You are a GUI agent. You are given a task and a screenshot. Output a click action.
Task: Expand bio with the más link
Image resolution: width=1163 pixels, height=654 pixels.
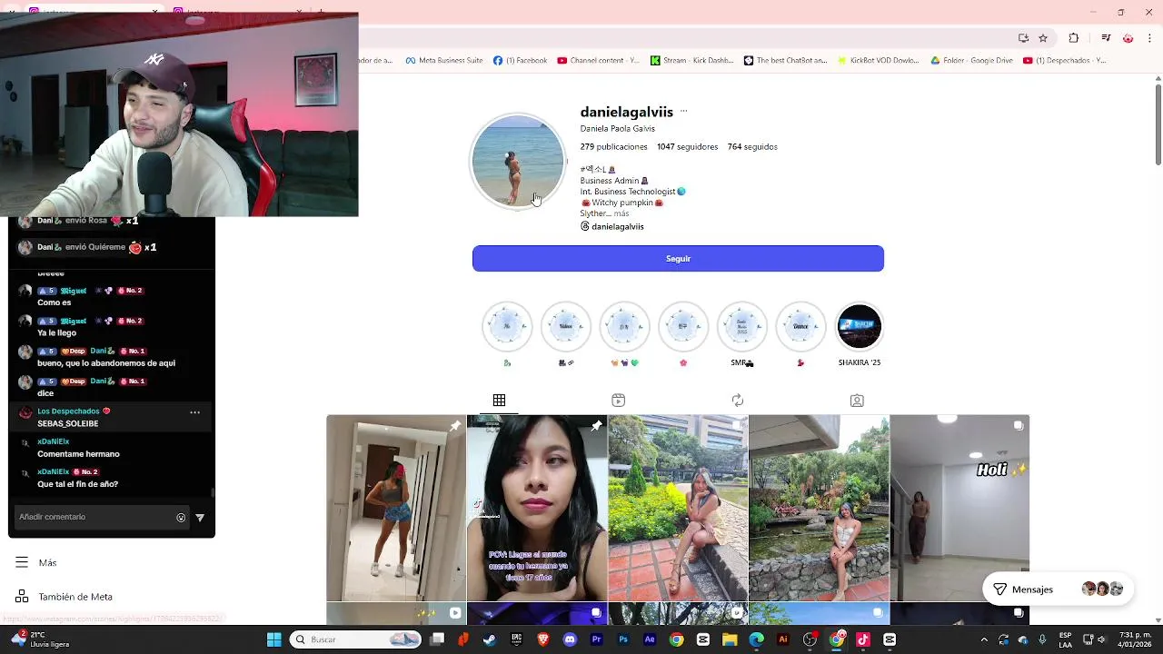tap(621, 213)
